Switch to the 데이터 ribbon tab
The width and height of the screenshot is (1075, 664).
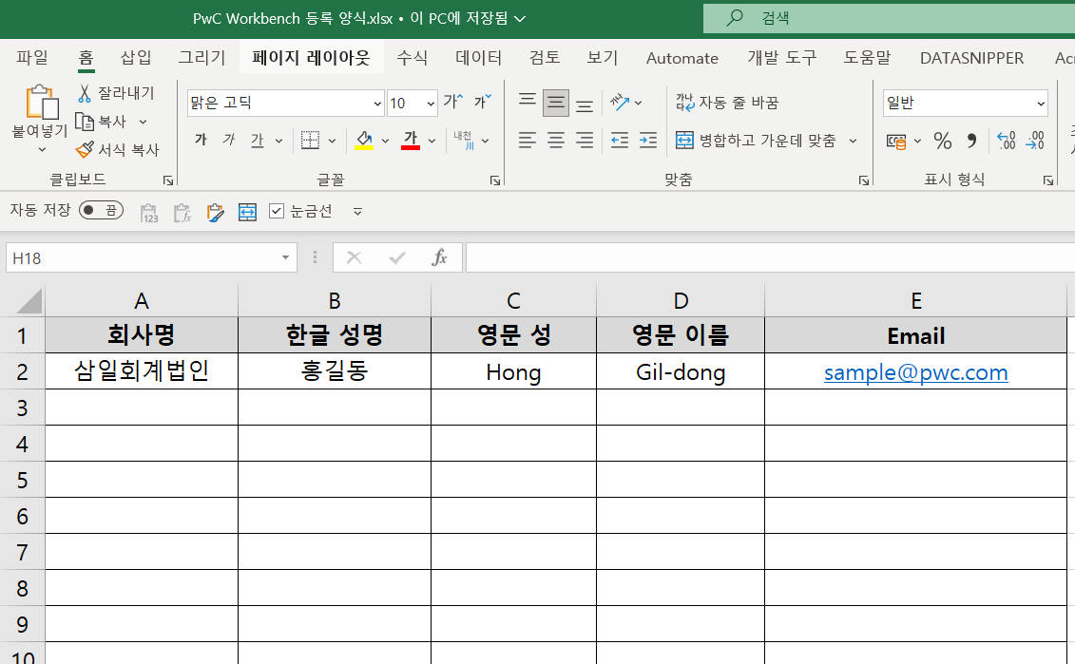478,58
